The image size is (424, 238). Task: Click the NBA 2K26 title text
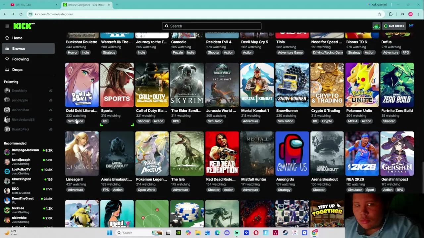point(355,179)
